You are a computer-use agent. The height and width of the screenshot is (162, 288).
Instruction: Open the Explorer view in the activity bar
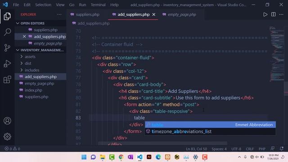click(x=7, y=16)
